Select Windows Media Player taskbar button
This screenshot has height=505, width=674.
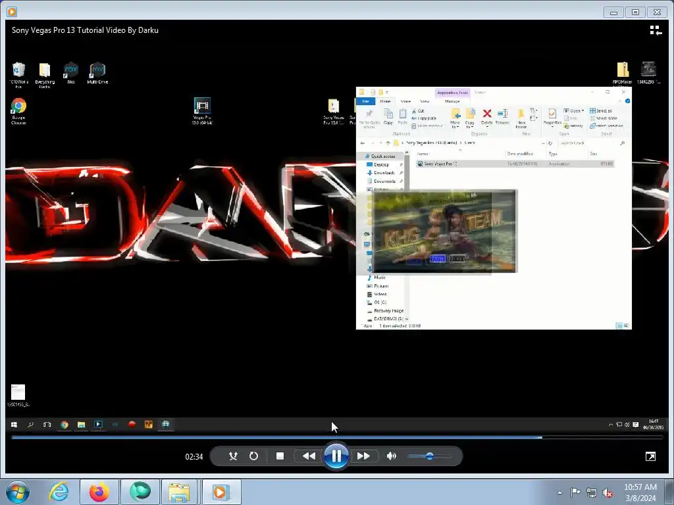221,492
